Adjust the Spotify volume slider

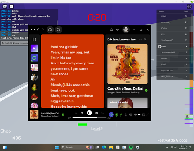click(139, 114)
